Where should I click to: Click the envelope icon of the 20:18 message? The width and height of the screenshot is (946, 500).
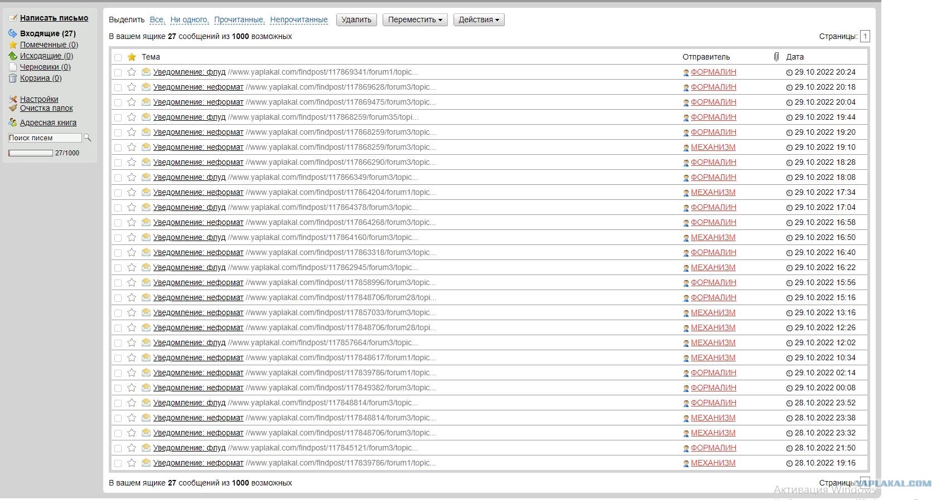[x=146, y=87]
